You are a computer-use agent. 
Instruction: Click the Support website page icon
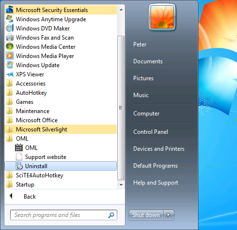click(19, 157)
